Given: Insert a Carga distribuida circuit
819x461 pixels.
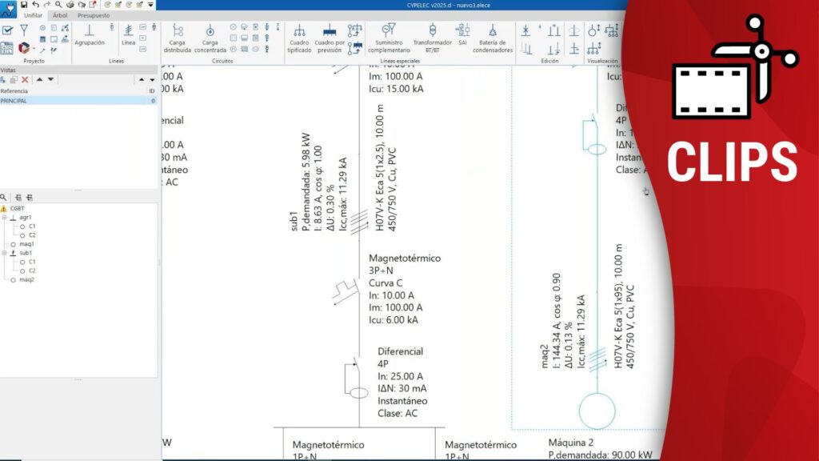Looking at the screenshot, I should [178, 37].
